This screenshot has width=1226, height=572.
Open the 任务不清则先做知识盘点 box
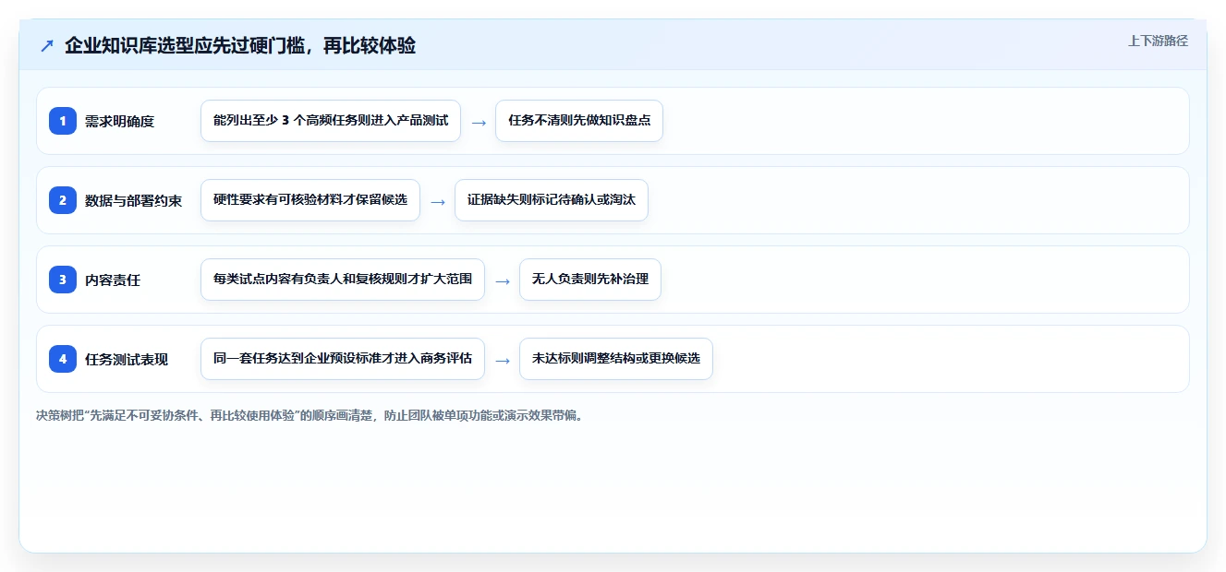pos(579,121)
